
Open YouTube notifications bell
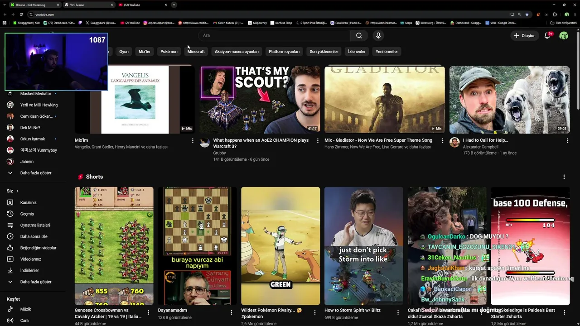click(547, 35)
